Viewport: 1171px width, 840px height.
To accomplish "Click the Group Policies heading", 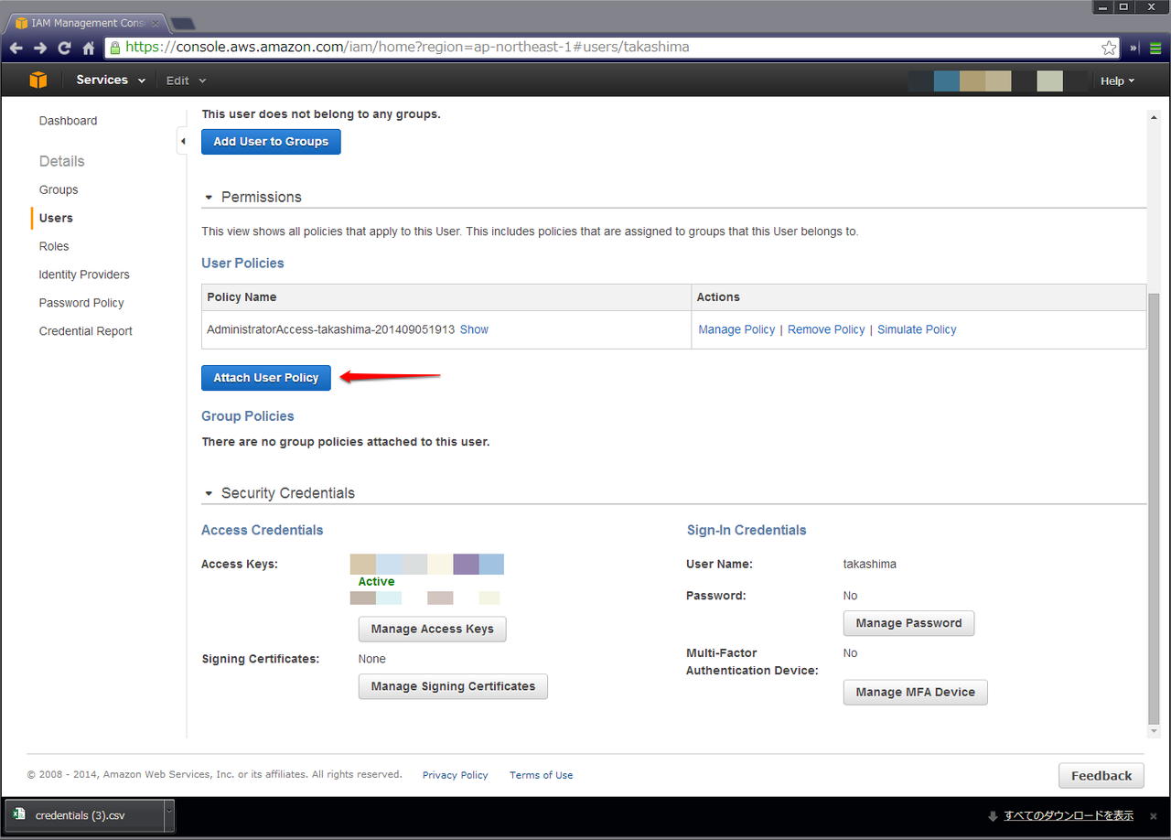I will point(248,416).
